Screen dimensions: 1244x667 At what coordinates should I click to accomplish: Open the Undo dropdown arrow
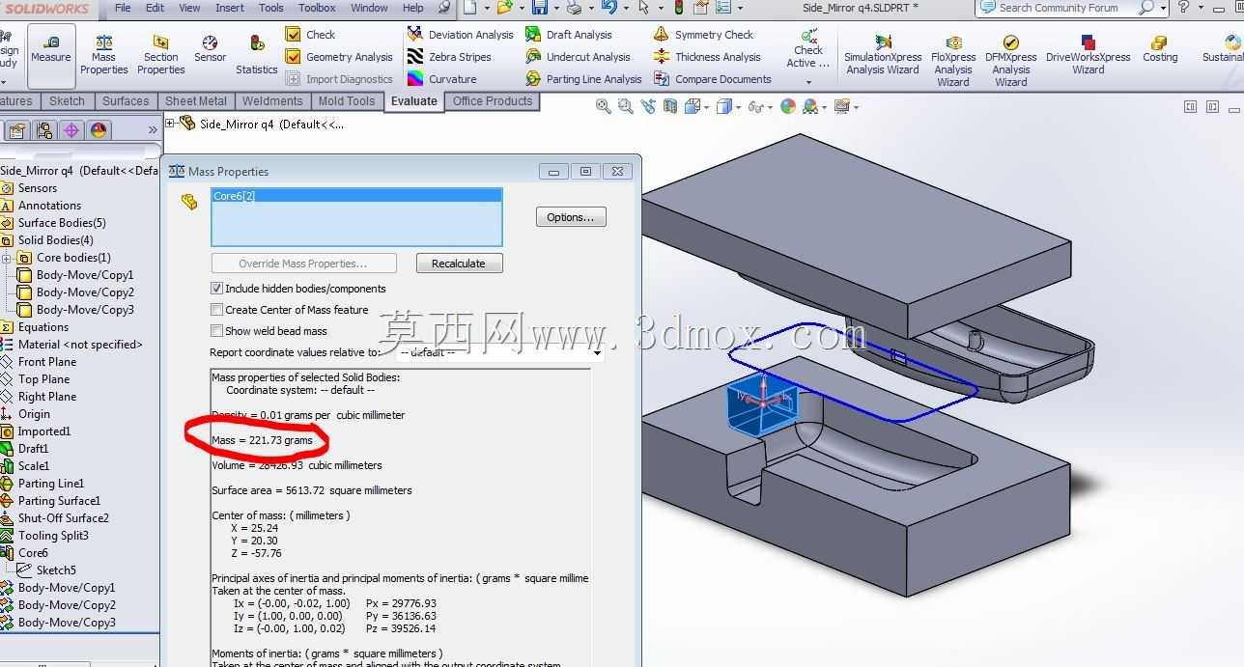(626, 8)
